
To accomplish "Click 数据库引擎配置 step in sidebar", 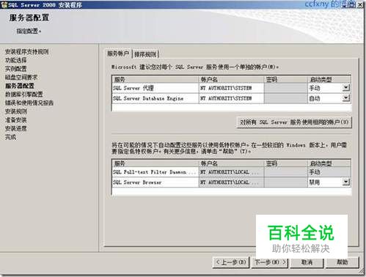I will coord(24,95).
